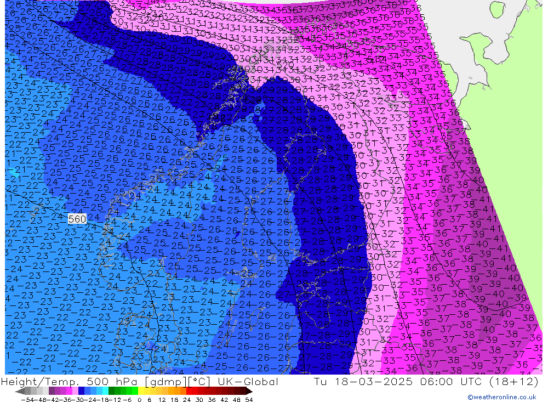The height and width of the screenshot is (402, 548).
Task: Select the 'UK-Global' model name
Action: point(248,381)
